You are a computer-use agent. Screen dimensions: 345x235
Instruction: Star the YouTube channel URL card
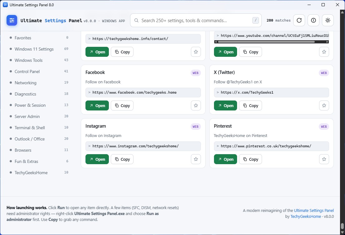click(324, 52)
